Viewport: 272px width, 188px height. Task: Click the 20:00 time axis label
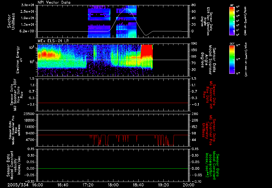189,185
